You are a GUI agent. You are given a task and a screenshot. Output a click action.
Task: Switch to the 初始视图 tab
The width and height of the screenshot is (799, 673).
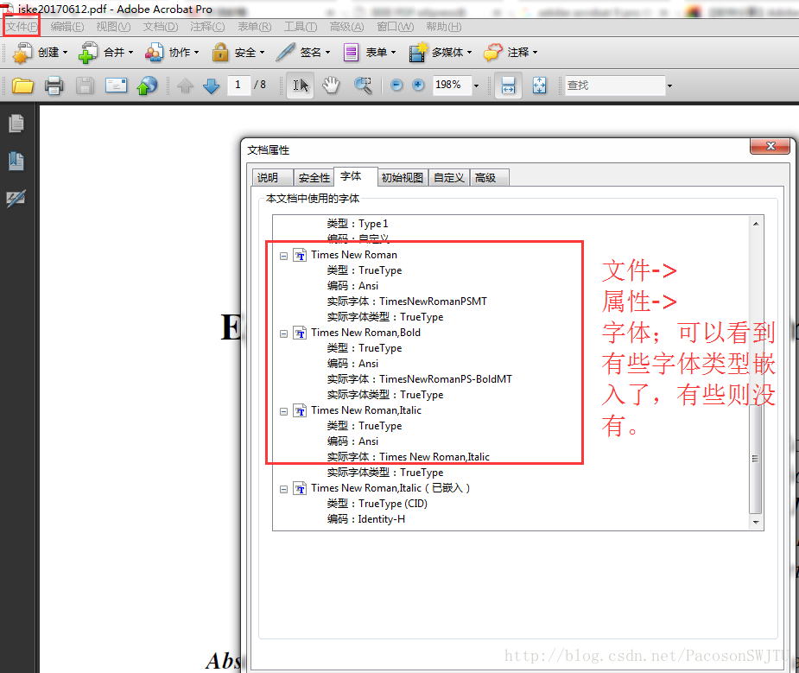(x=402, y=178)
